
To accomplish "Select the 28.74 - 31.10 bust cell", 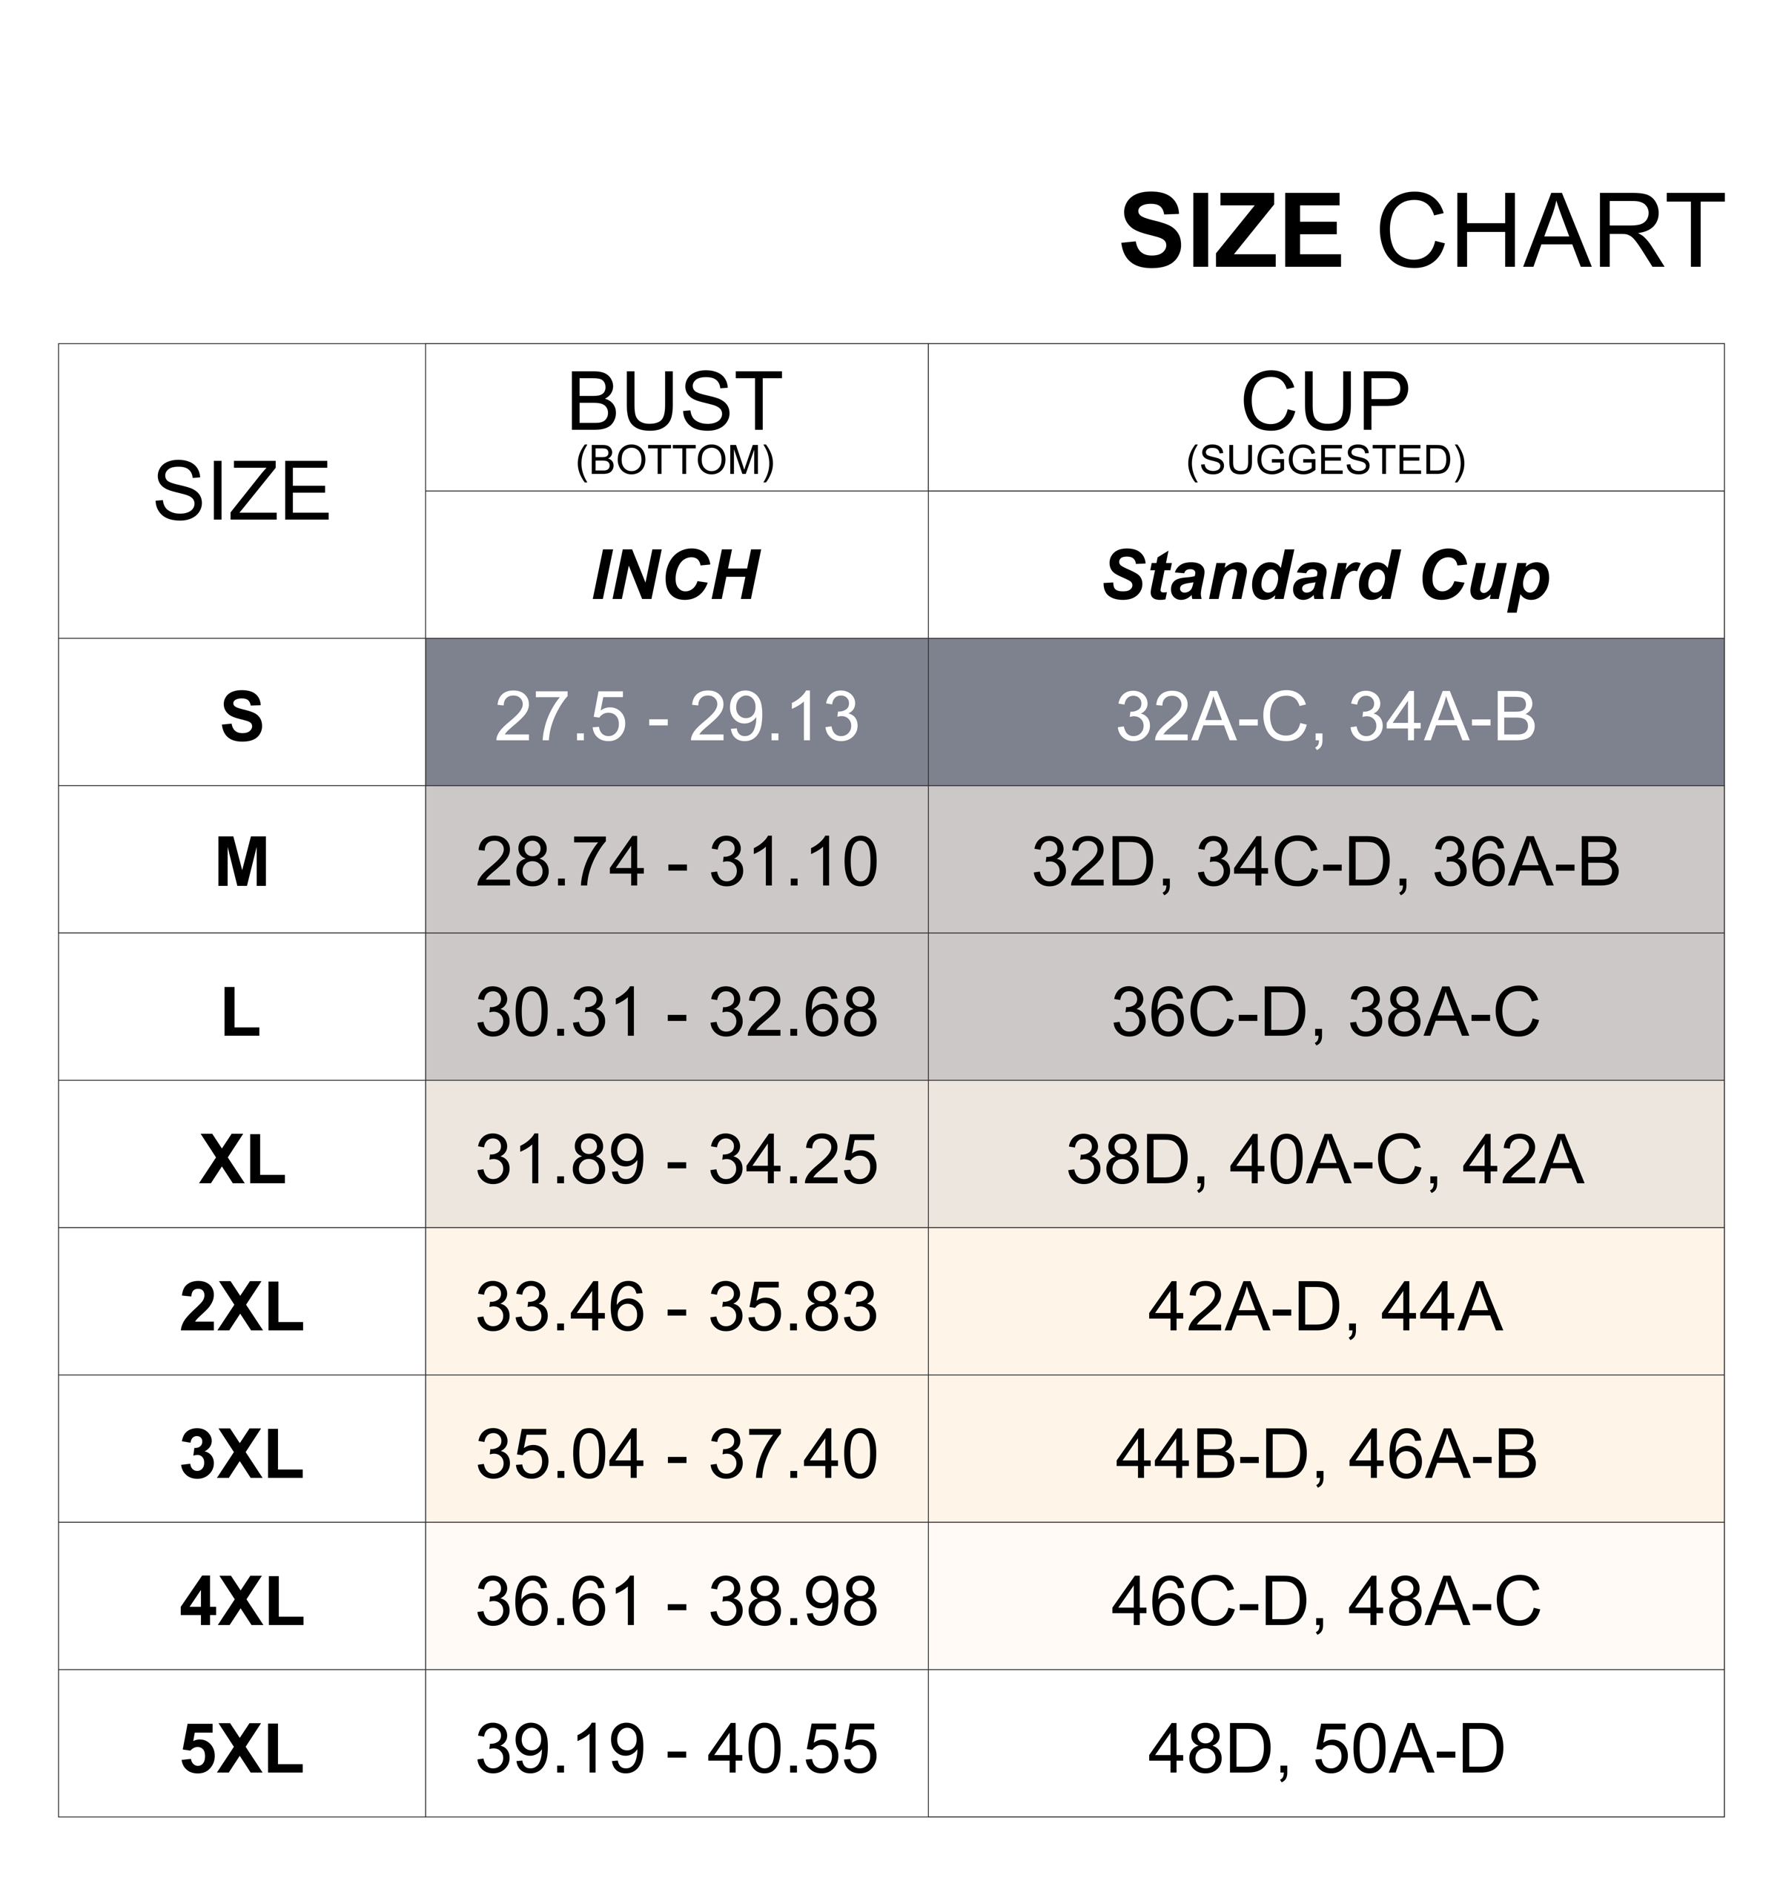I will click(x=676, y=859).
